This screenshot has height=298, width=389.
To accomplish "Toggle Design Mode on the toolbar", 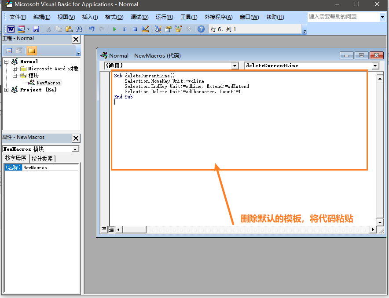I will click(146, 29).
